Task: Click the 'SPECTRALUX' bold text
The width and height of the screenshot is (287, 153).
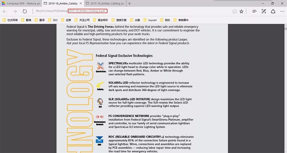Action: [118, 63]
